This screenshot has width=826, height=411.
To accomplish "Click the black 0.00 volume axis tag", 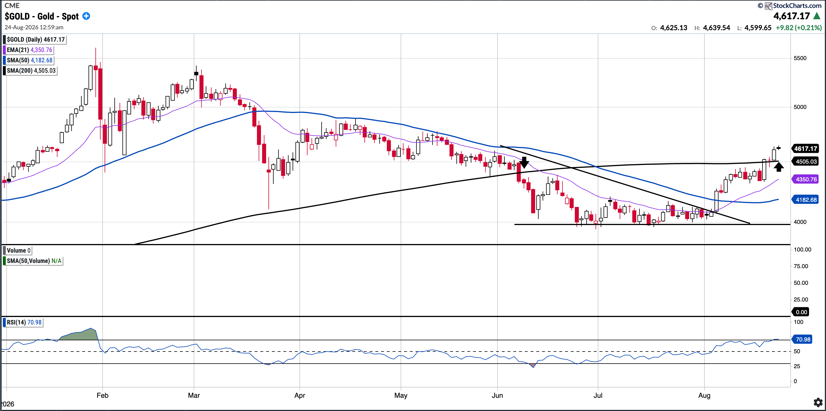I will pos(800,312).
